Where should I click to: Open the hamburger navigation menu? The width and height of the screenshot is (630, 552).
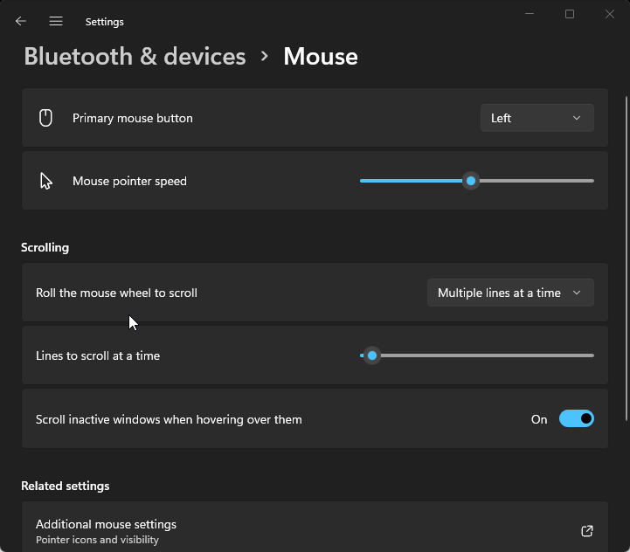click(x=56, y=21)
